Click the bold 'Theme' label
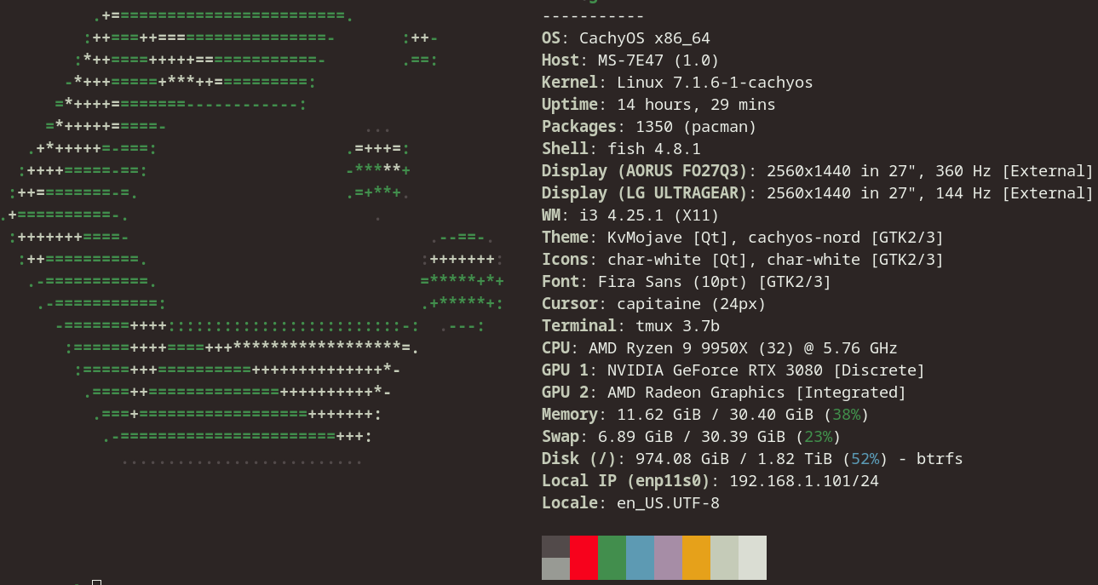This screenshot has height=585, width=1098. [x=565, y=238]
